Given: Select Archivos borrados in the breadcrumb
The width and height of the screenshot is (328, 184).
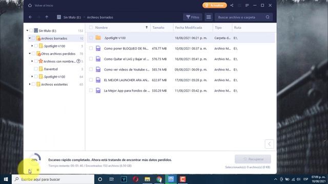Looking at the screenshot, I should 100,17.
